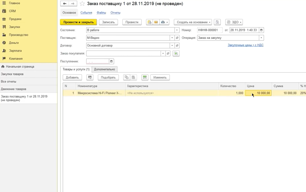Open the Создать на основании dropdown
The image size is (306, 192).
tap(193, 22)
